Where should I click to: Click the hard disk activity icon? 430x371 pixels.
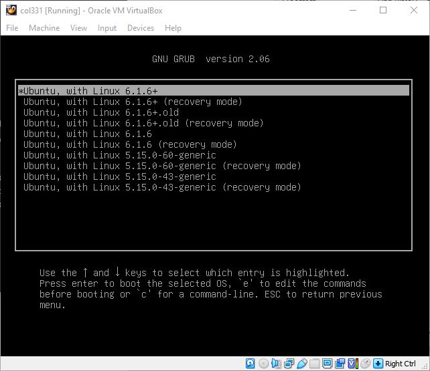(250, 364)
